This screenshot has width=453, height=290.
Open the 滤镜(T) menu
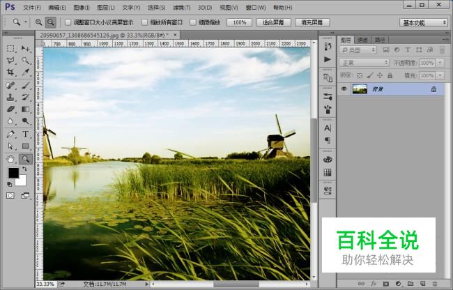pos(181,8)
